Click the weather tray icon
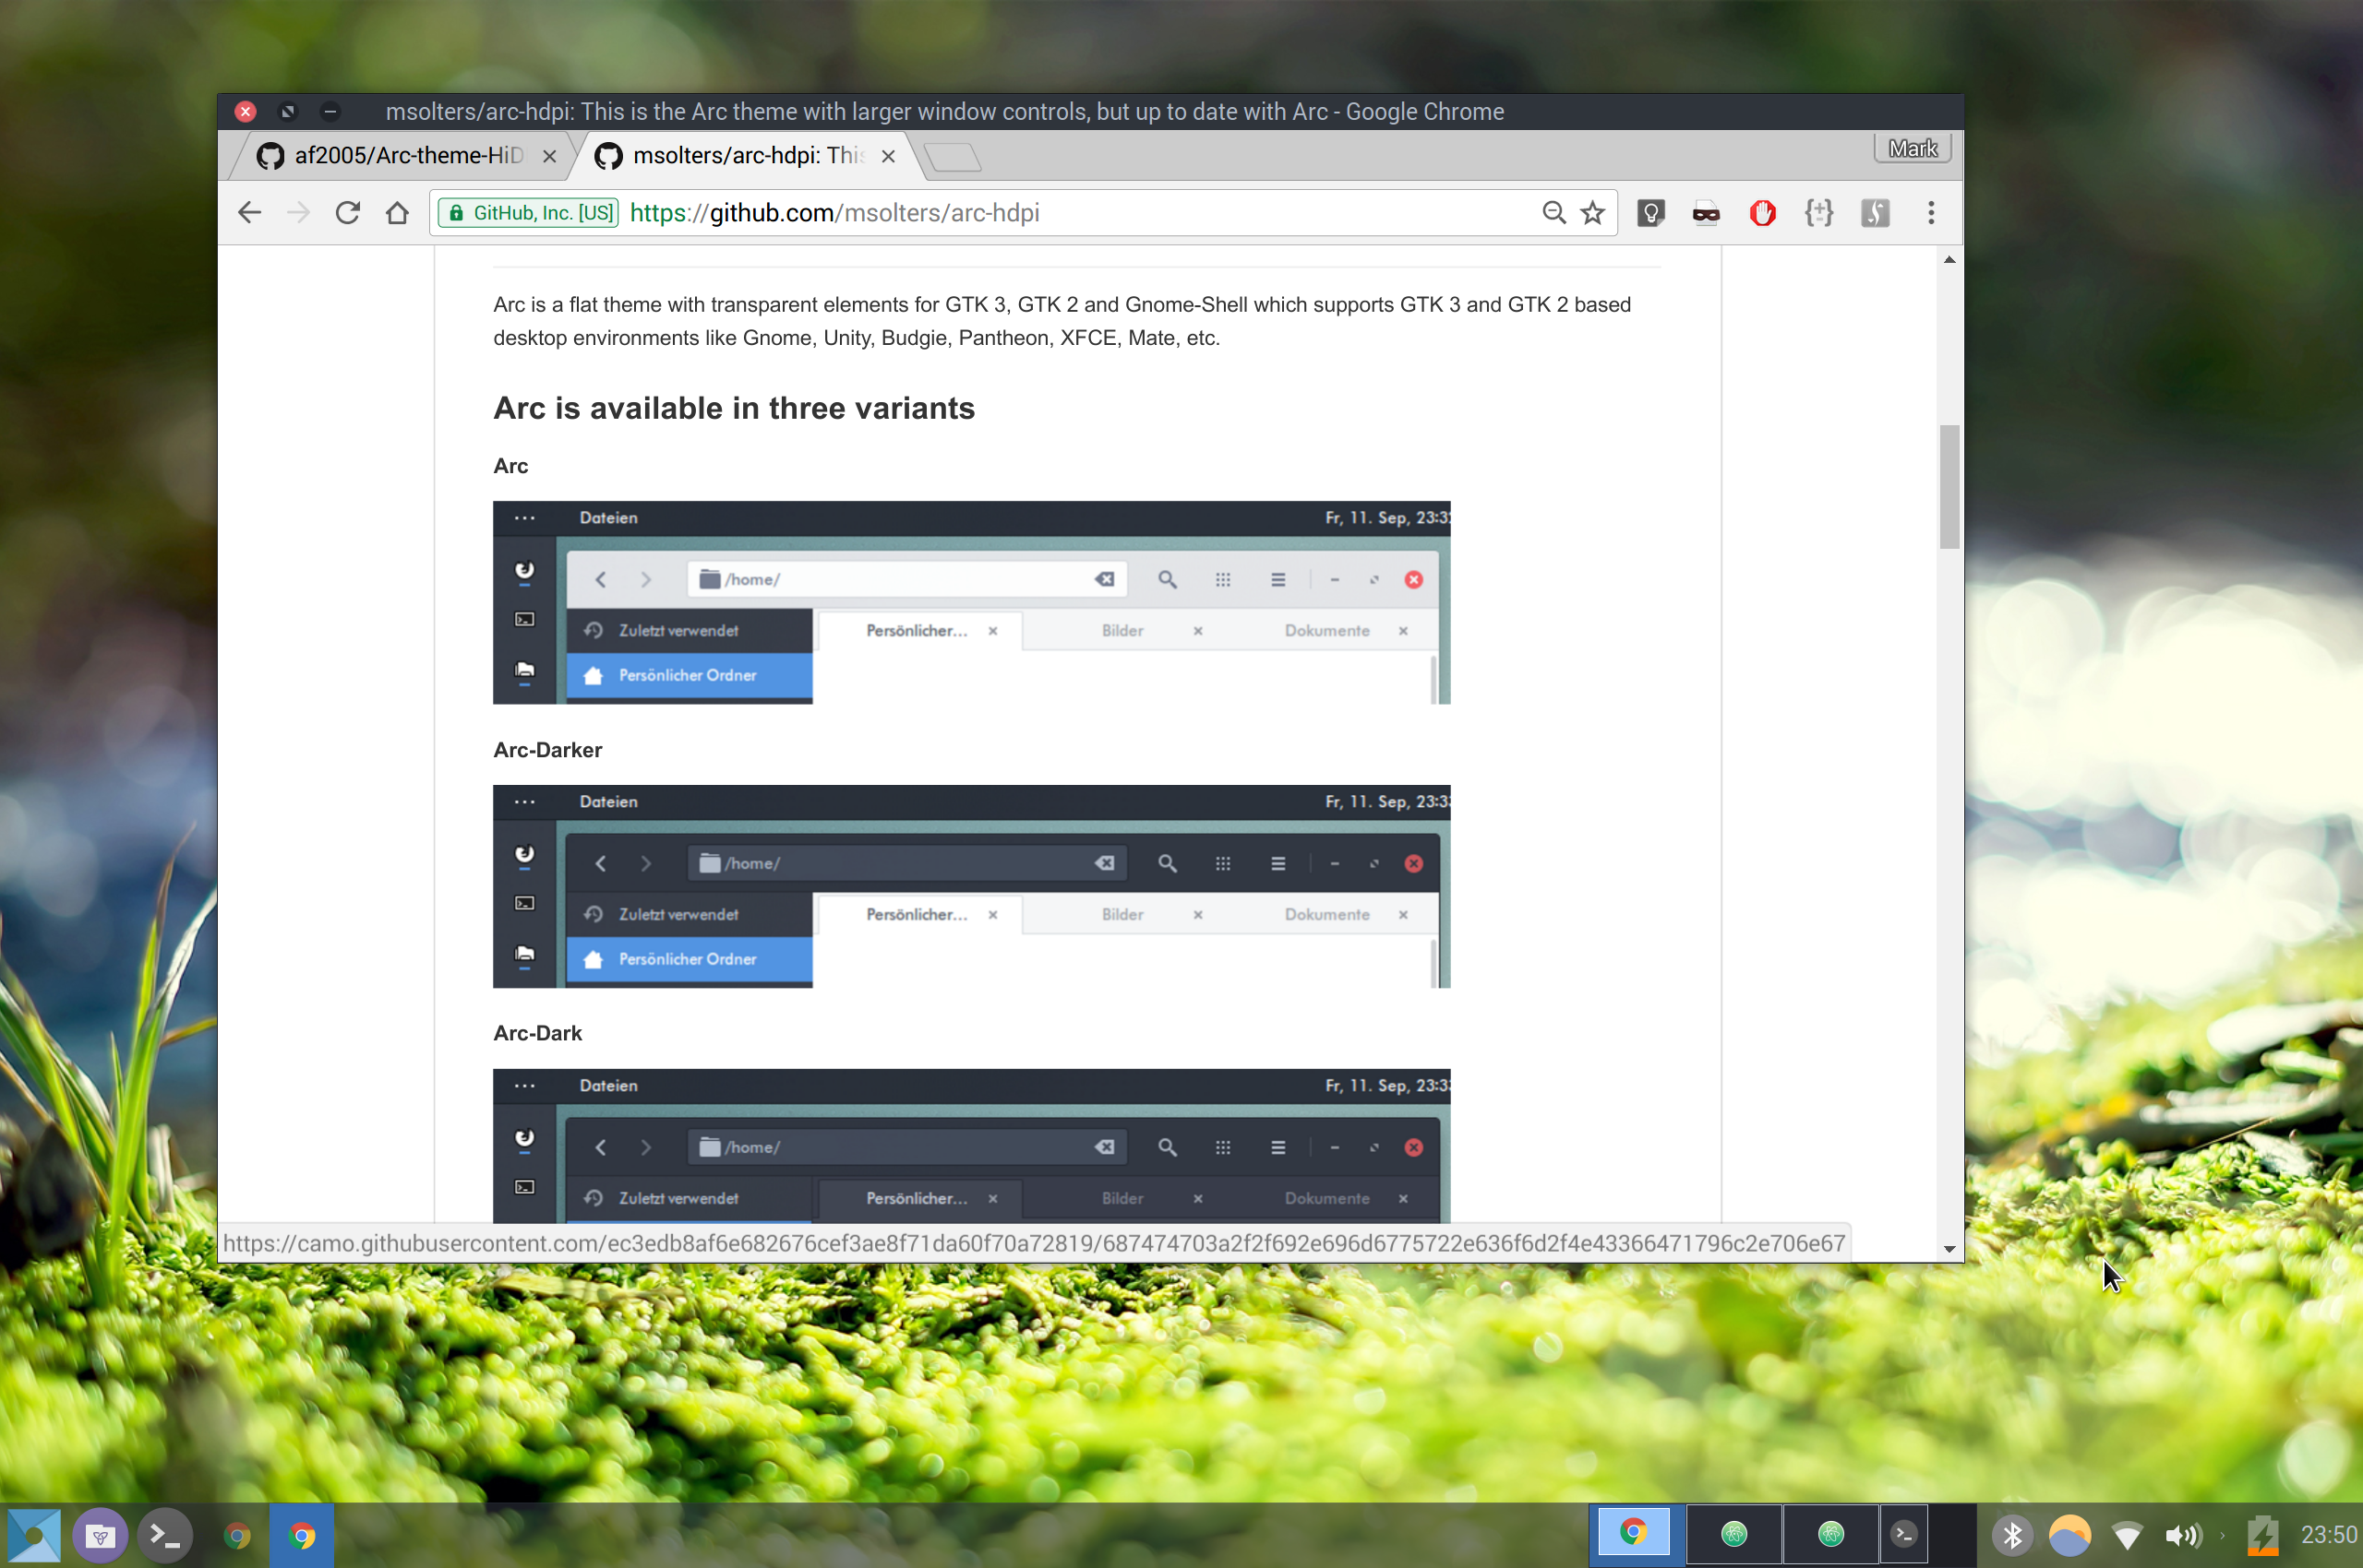2363x1568 pixels. pos(2069,1535)
